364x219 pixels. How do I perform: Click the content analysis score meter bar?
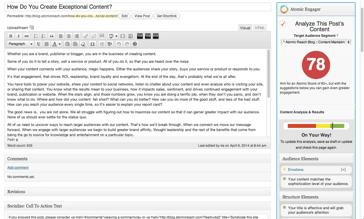coord(316,126)
